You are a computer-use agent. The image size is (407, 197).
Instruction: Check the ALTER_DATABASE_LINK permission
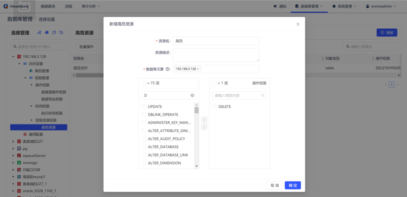click(x=144, y=155)
